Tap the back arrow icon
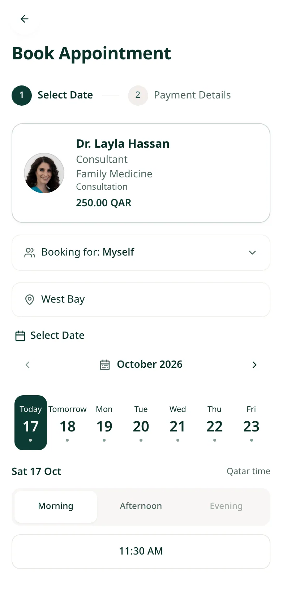The height and width of the screenshot is (611, 282). click(25, 19)
